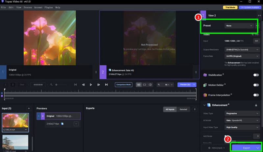Open the Preset dropdown
This screenshot has height=152, width=263.
tap(239, 25)
